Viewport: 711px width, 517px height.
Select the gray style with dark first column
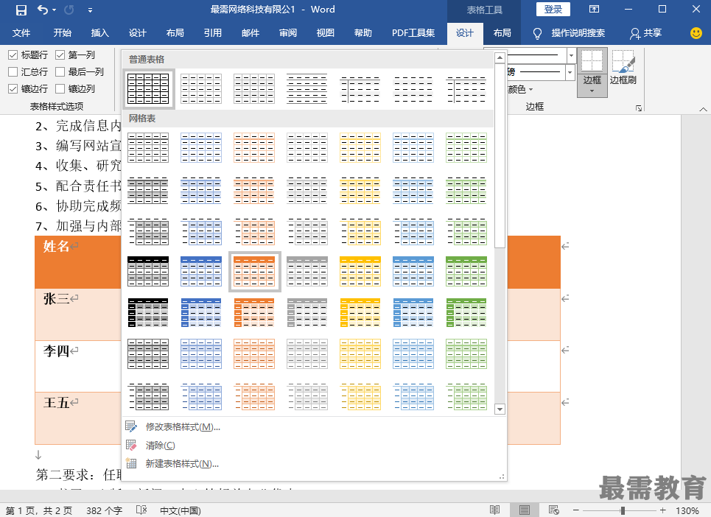pos(307,313)
